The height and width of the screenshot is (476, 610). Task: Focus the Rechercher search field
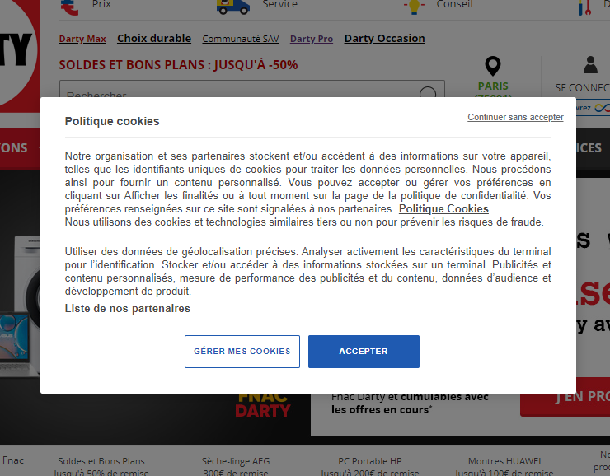[252, 89]
